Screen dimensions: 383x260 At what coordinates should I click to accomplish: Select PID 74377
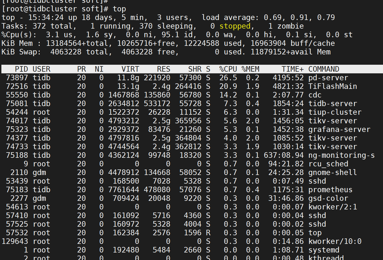click(17, 138)
